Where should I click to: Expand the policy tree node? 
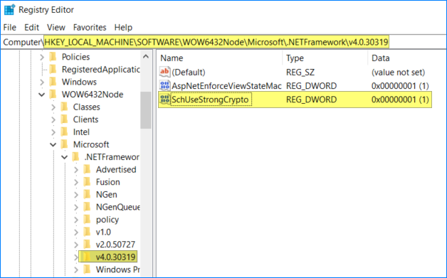[x=76, y=220]
